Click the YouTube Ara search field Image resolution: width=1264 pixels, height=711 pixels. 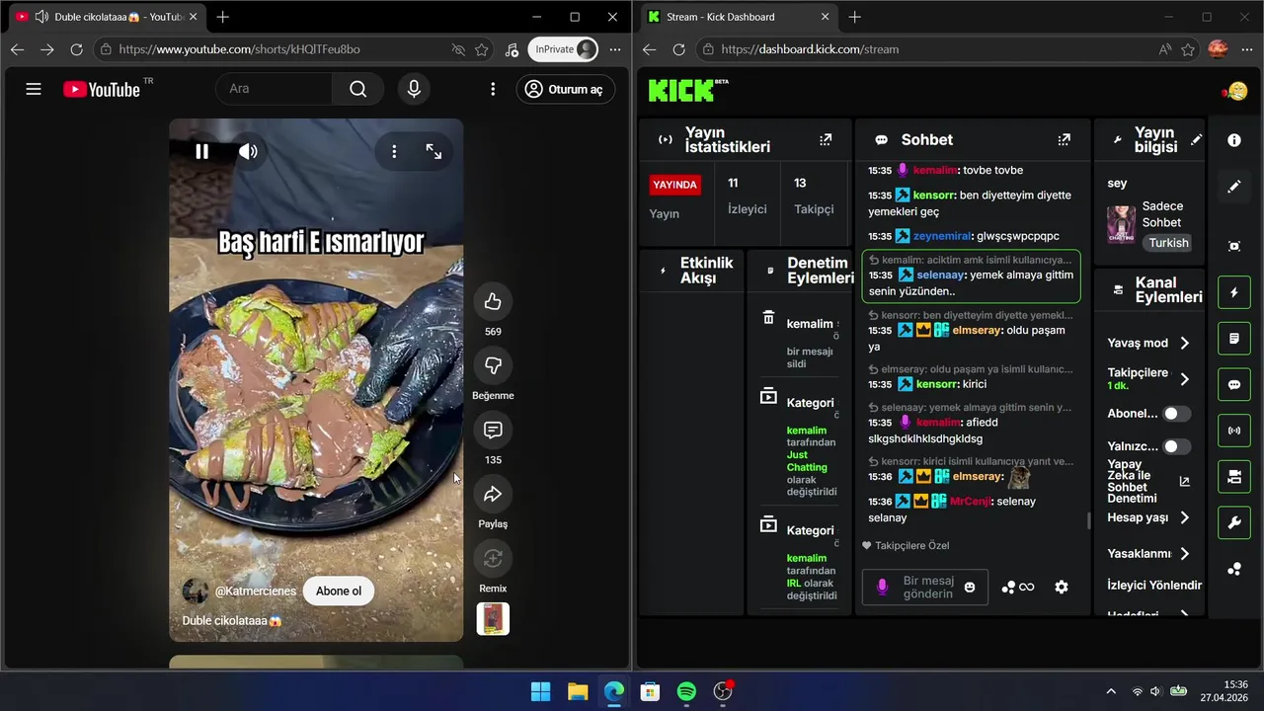point(275,89)
